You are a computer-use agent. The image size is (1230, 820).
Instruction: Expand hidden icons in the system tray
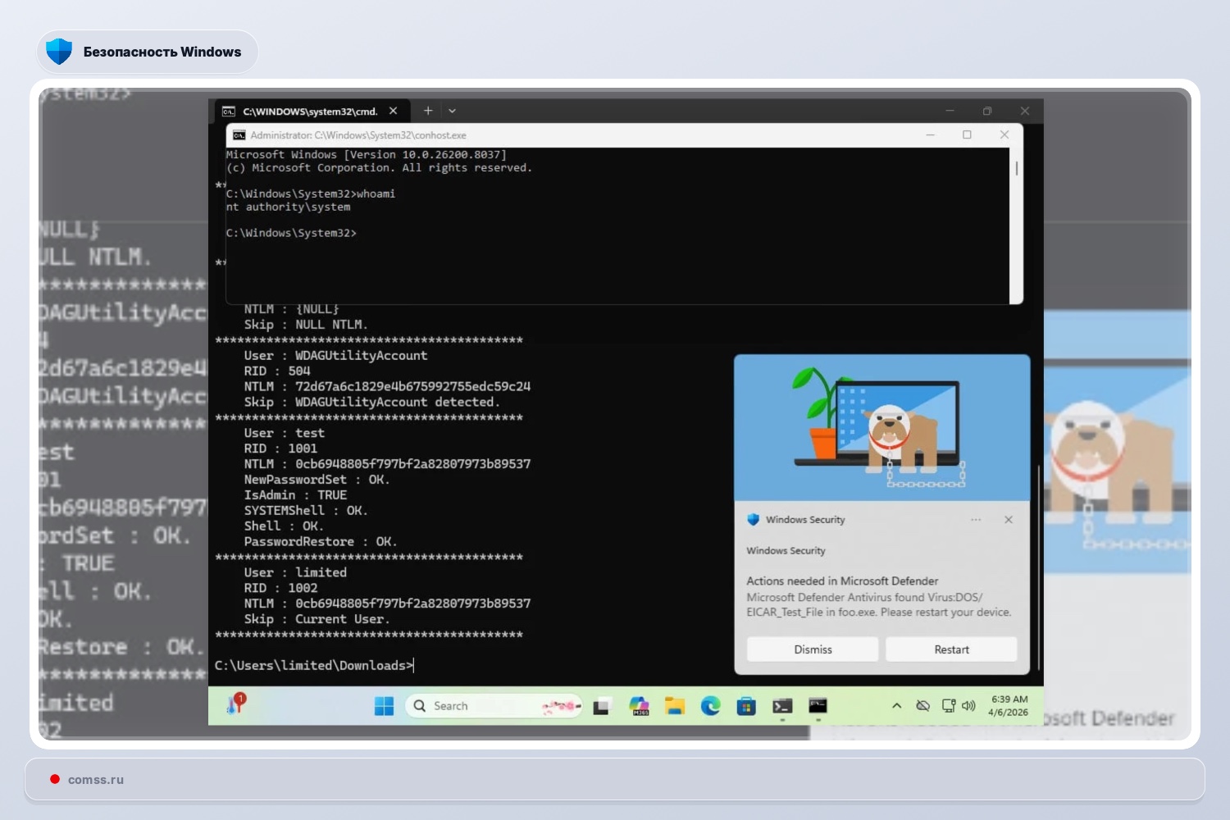tap(897, 704)
